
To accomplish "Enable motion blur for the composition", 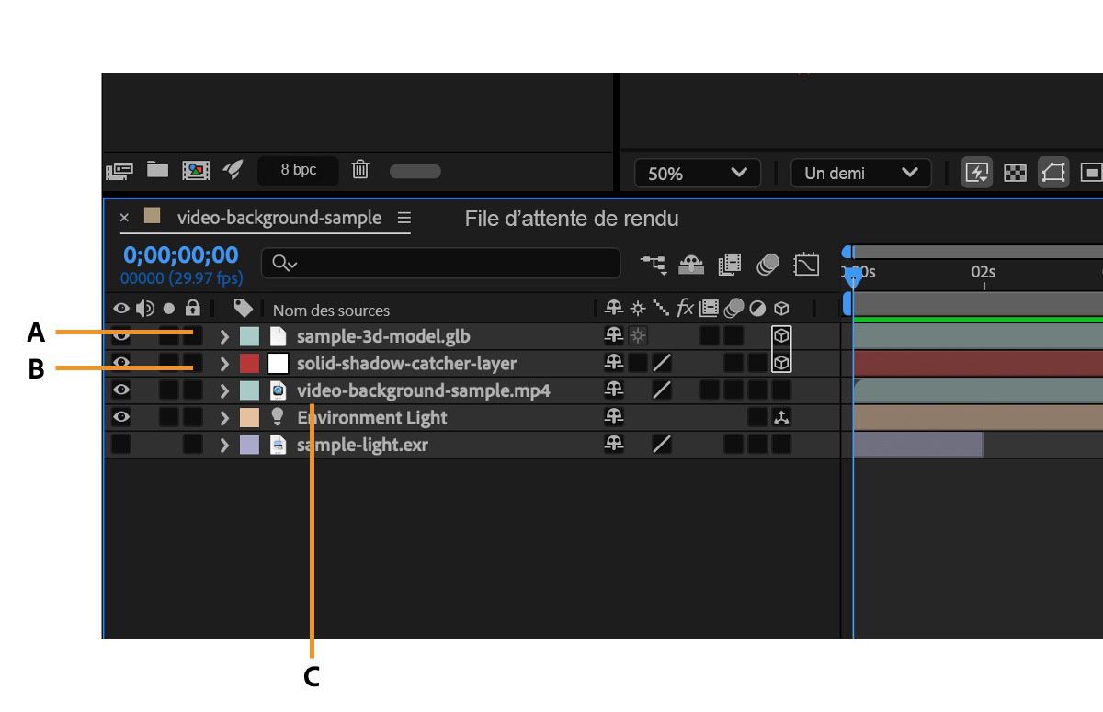I will click(x=768, y=264).
